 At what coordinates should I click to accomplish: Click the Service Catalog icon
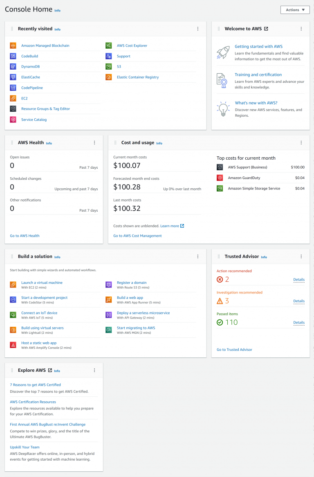13,120
